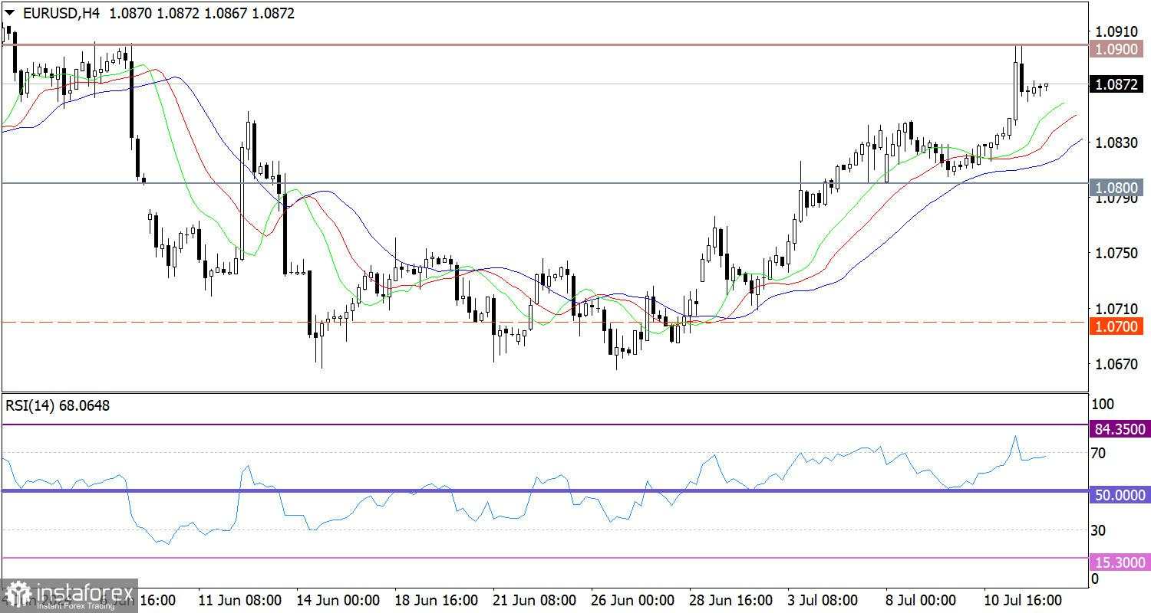
Task: Open the chart menu triangle beside EURUSD
Action: click(x=8, y=14)
